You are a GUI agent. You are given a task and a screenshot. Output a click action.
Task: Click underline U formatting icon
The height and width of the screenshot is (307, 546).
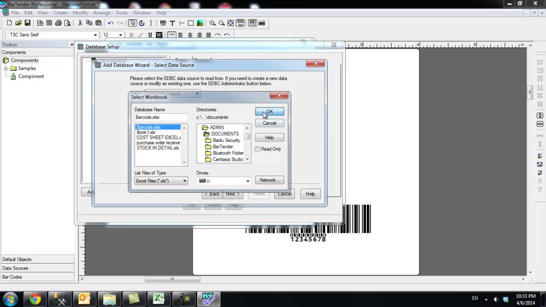(150, 35)
